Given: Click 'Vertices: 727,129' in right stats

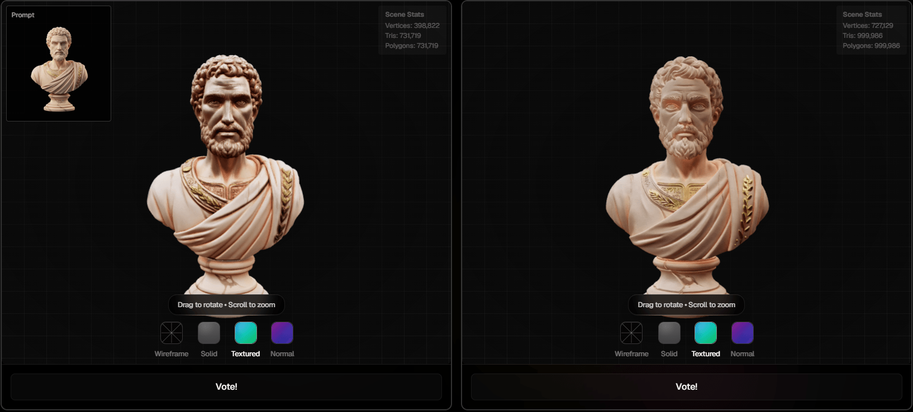Looking at the screenshot, I should tap(868, 26).
